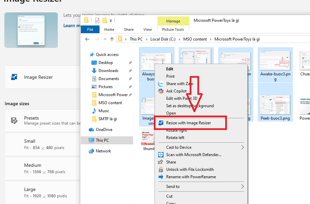Screen dimensions: 310x204
Task: Choose Resize with Image Resizer
Action: point(201,123)
